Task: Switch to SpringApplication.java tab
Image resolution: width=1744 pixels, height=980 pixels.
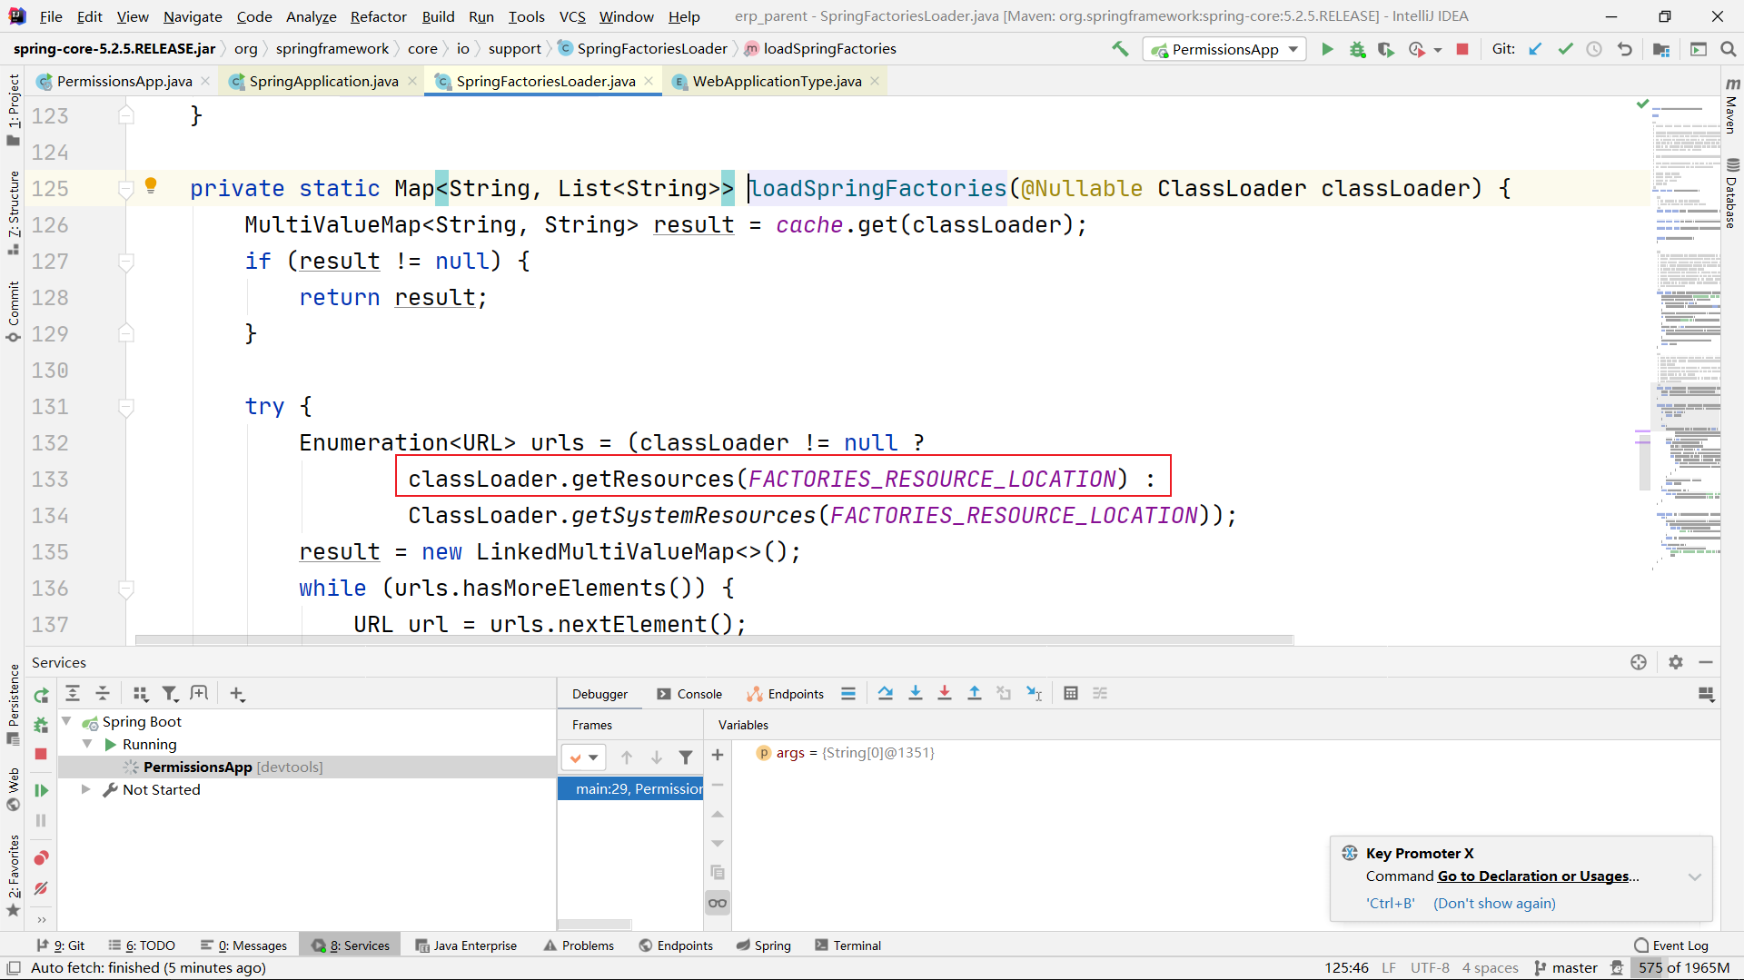Action: click(x=323, y=81)
